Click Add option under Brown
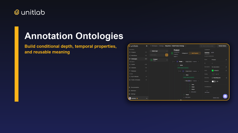The height and width of the screenshot is (133, 238). coord(193,92)
